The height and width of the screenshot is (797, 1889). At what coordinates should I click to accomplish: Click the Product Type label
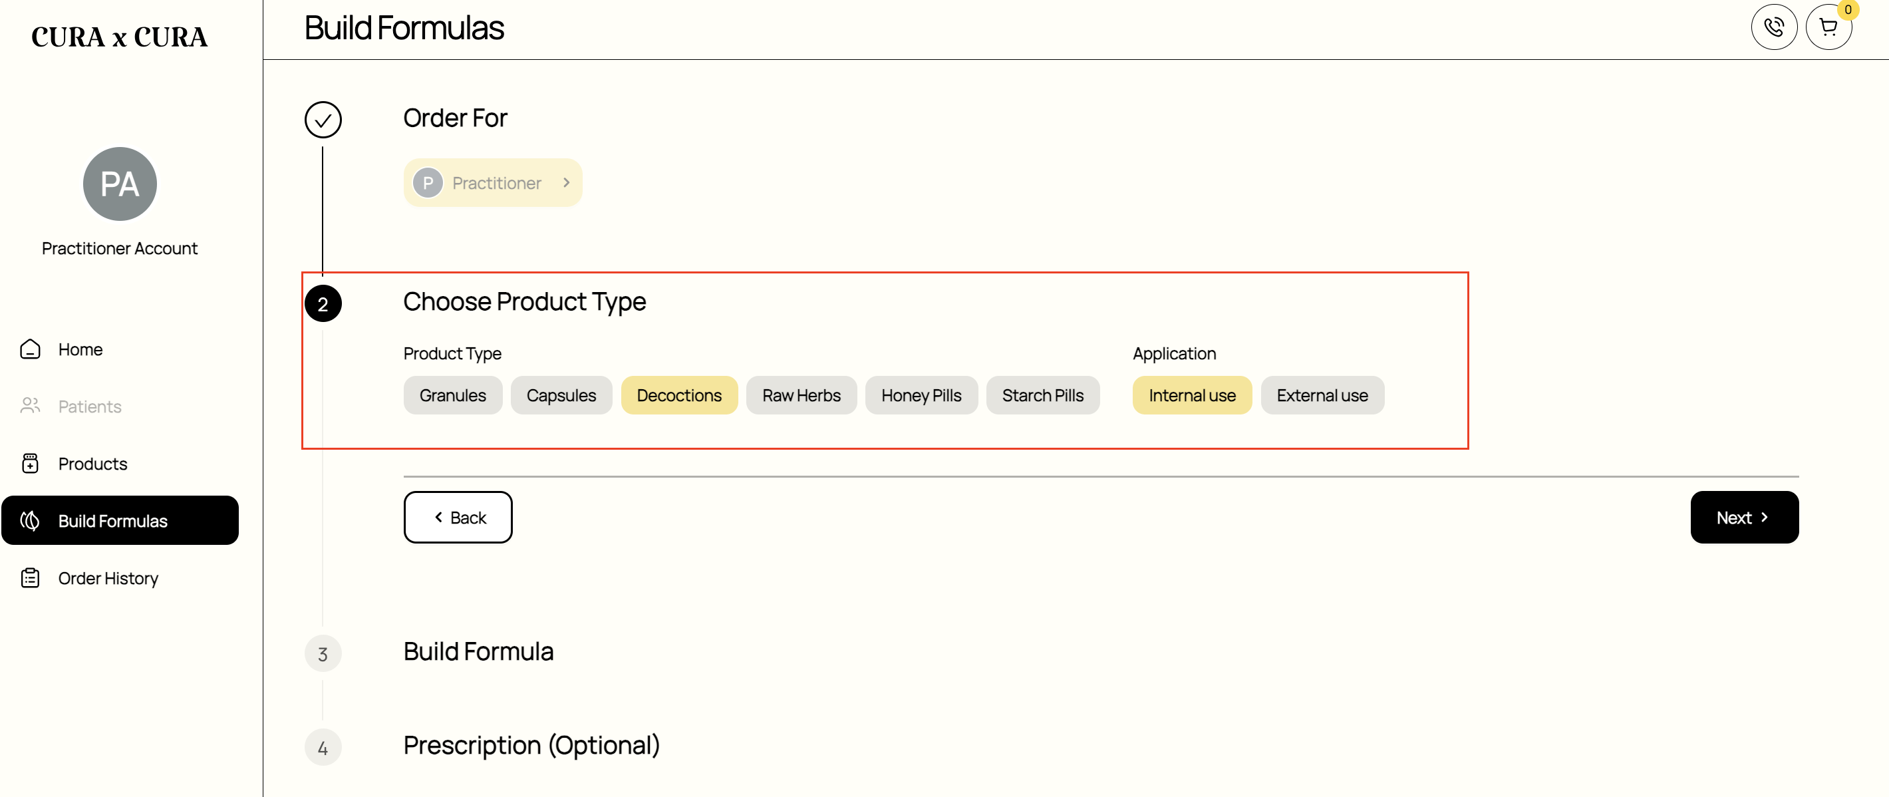pos(452,353)
